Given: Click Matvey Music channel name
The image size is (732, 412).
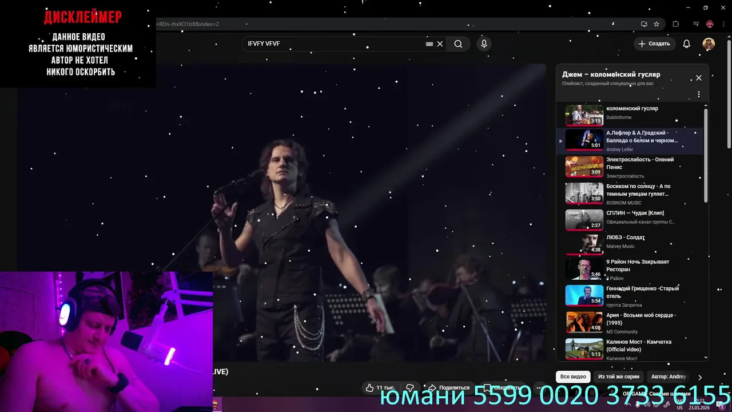Looking at the screenshot, I should click(x=620, y=247).
